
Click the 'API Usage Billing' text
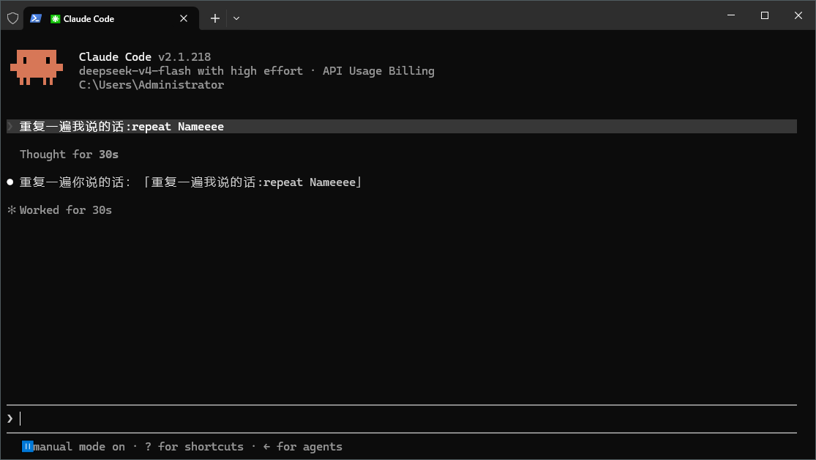coord(378,71)
